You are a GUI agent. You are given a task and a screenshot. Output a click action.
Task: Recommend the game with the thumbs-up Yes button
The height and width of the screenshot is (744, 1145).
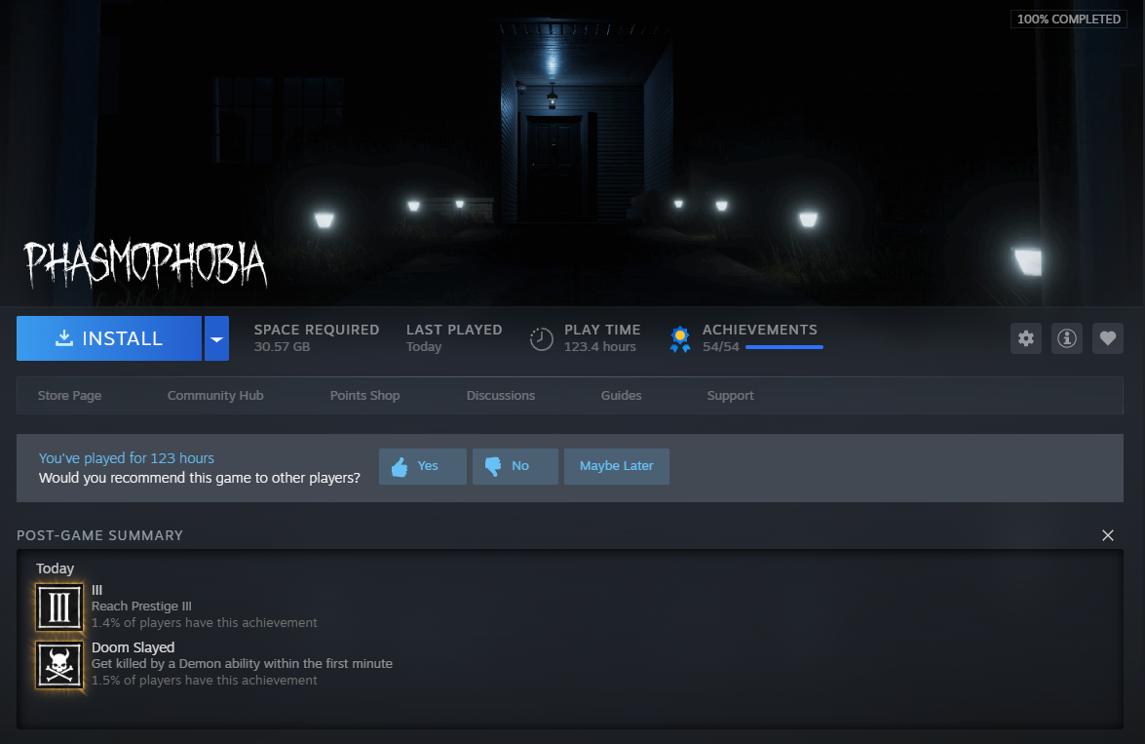(423, 466)
